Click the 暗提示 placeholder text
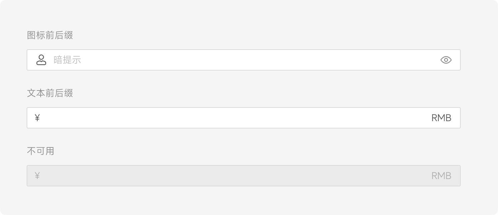Screen dimensions: 498x215 point(67,60)
